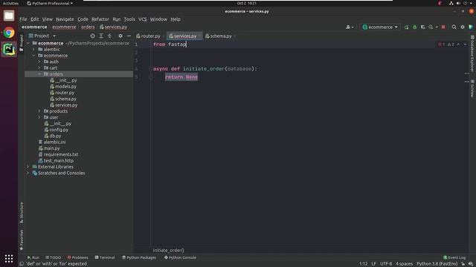Open Files app from the dock
This screenshot has height=267, width=476.
pos(9,16)
